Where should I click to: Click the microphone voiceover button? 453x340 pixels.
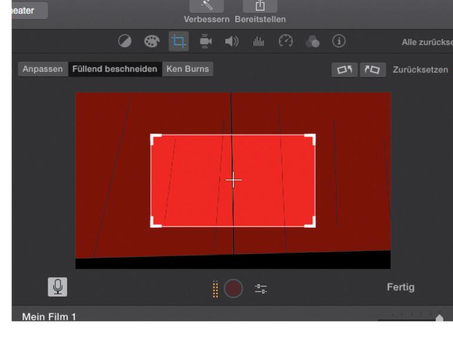pyautogui.click(x=58, y=287)
